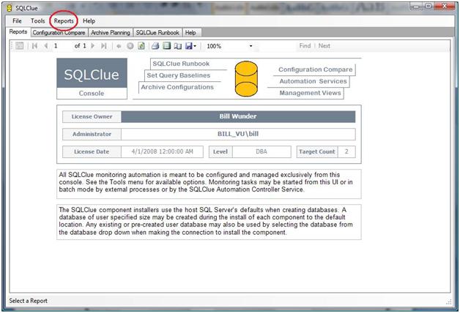Switch to Archive Planning tab
Screen dimensions: 460x313
[111, 32]
